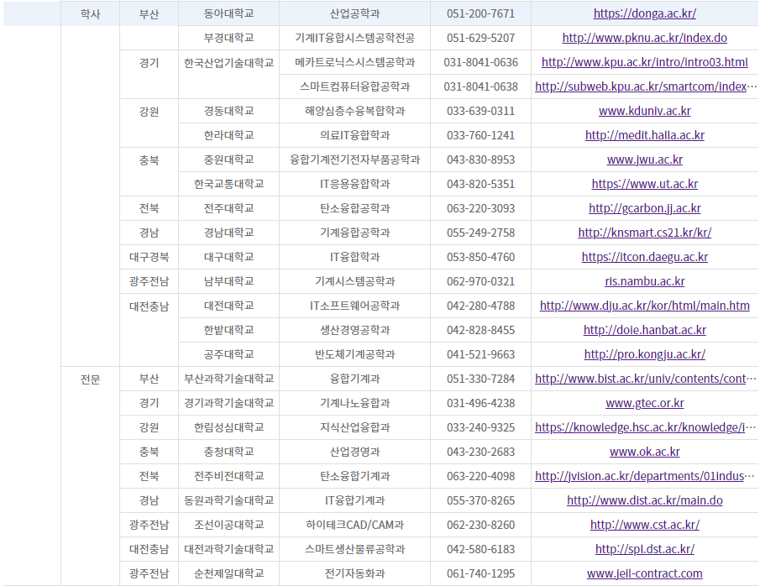Screen dimensions: 760x586
Task: Select the 경동대학교 cell
Action: pos(228,111)
